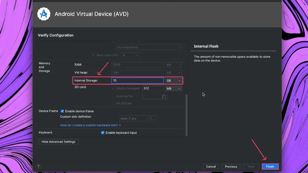Toggle the Multi-Core CPU checkbox
This screenshot has width=308, height=173.
(x=94, y=55)
